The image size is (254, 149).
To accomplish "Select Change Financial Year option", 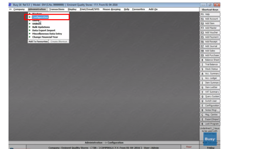I will click(45, 37).
